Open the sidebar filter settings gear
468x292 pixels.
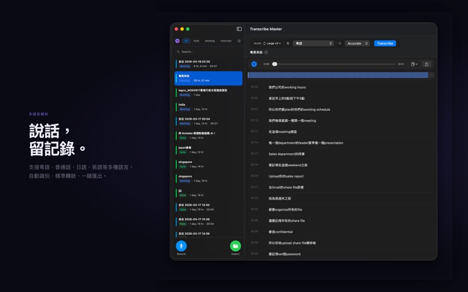click(239, 41)
